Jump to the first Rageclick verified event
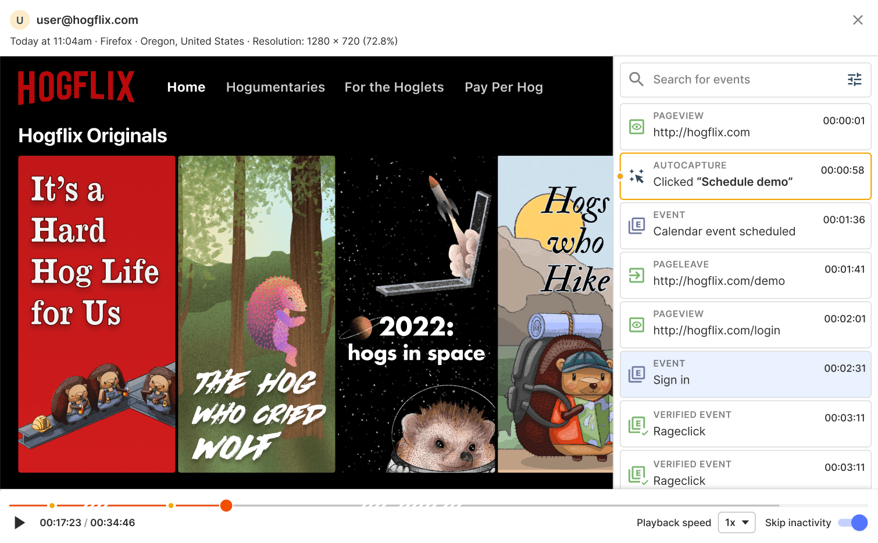The height and width of the screenshot is (543, 878). (745, 424)
